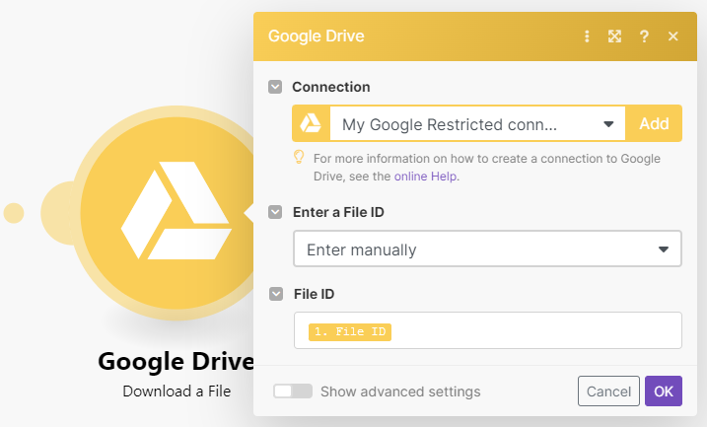Click the Google Drive icon beside connection field
The image size is (707, 427).
point(311,124)
